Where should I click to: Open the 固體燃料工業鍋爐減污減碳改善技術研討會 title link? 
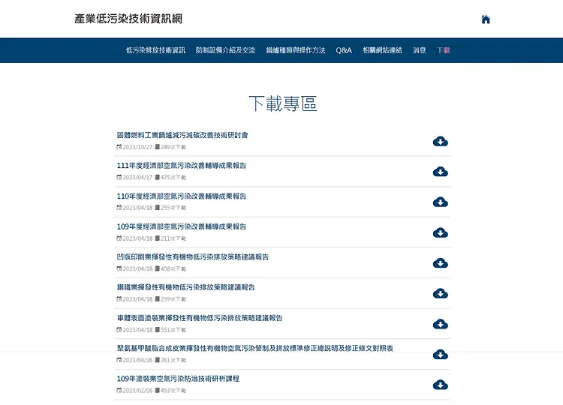click(x=182, y=135)
